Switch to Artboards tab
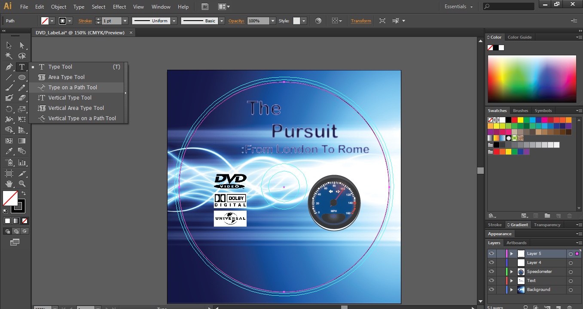Screen dimensions: 583x309 516,243
